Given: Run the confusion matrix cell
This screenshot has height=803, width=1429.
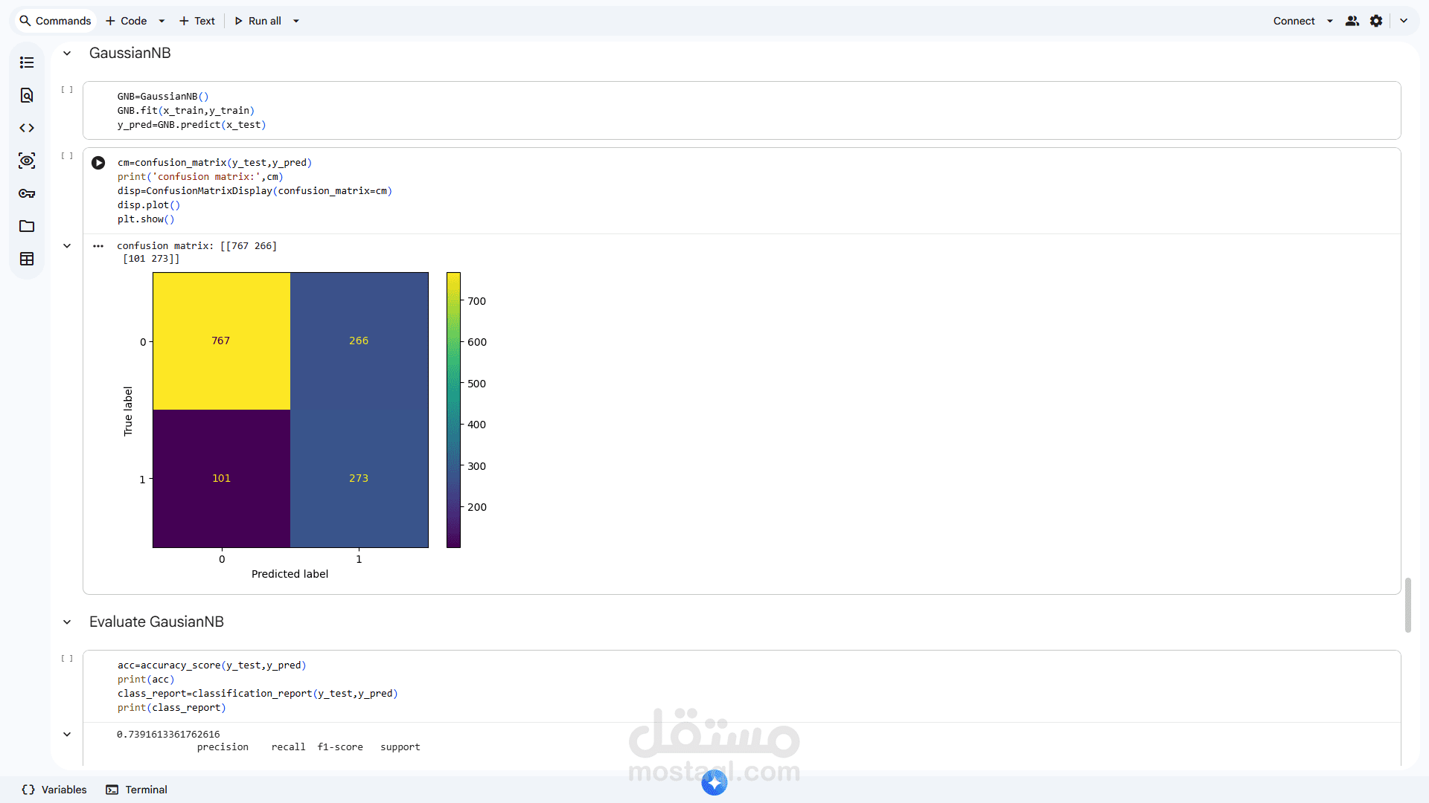Looking at the screenshot, I should tap(98, 163).
